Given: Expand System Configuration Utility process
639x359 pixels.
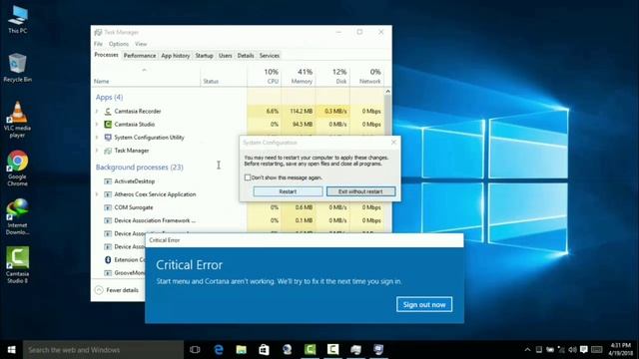Looking at the screenshot, I should click(x=97, y=138).
